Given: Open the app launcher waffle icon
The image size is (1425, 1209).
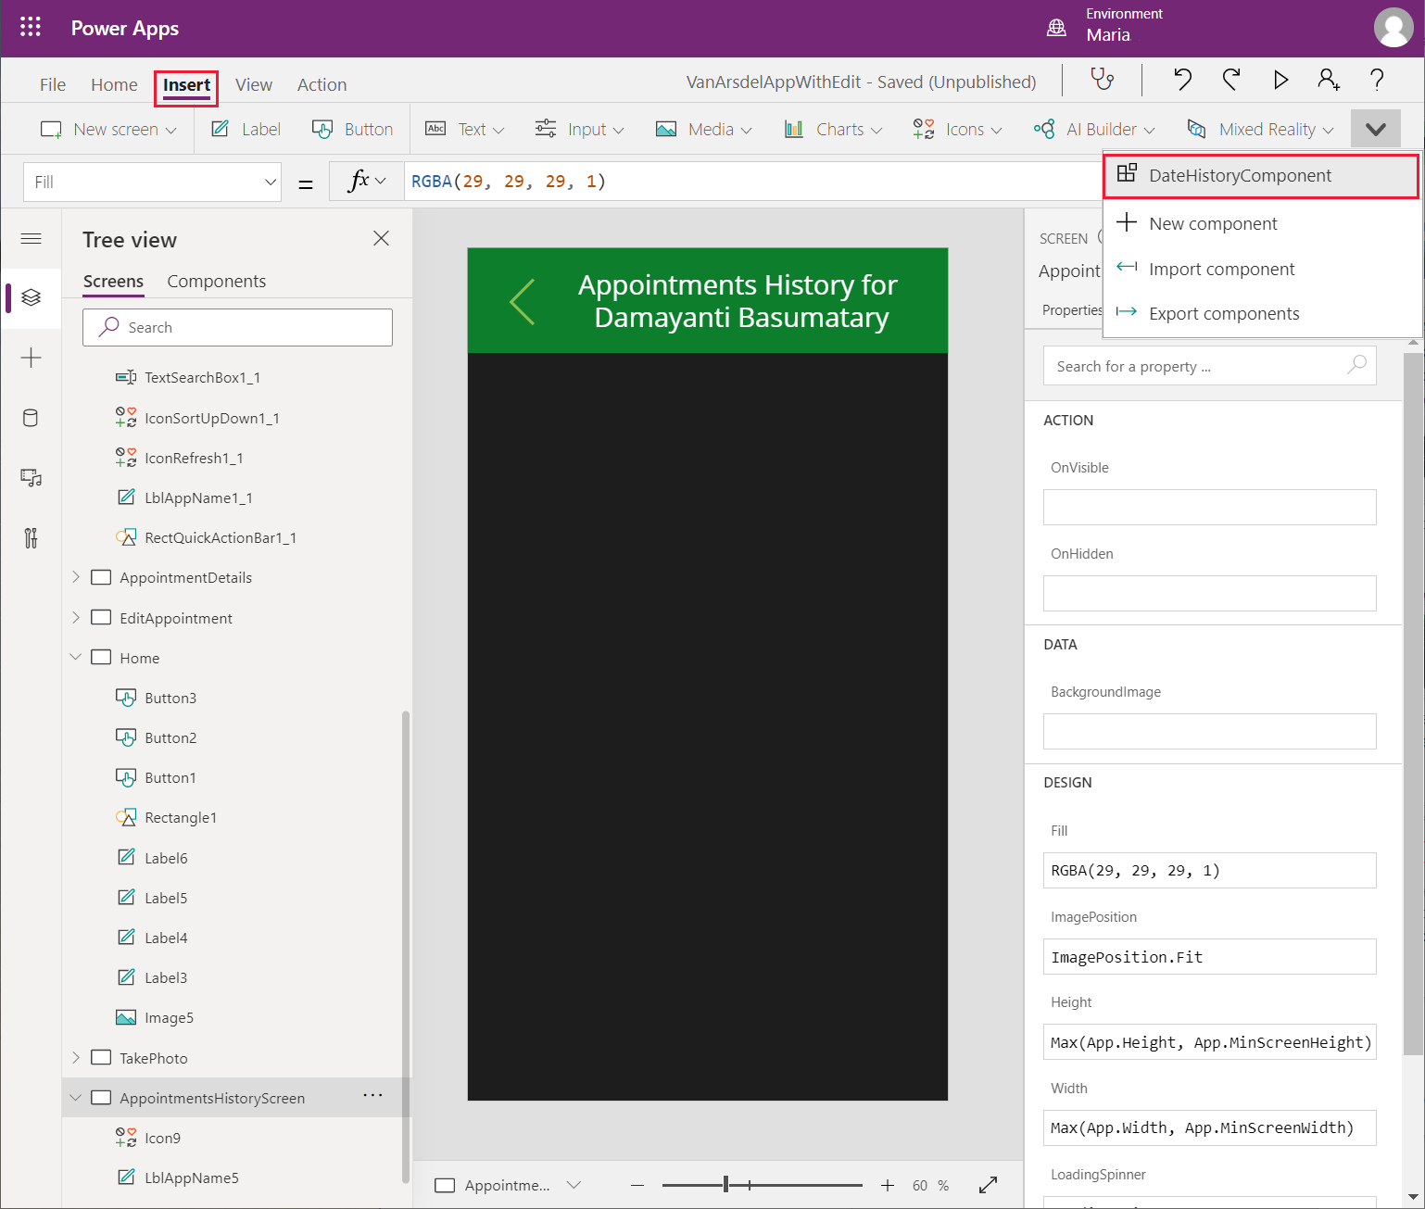Looking at the screenshot, I should point(31,27).
